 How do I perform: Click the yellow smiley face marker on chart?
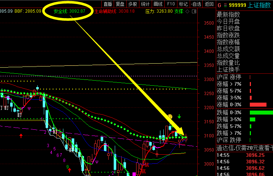click(x=169, y=117)
